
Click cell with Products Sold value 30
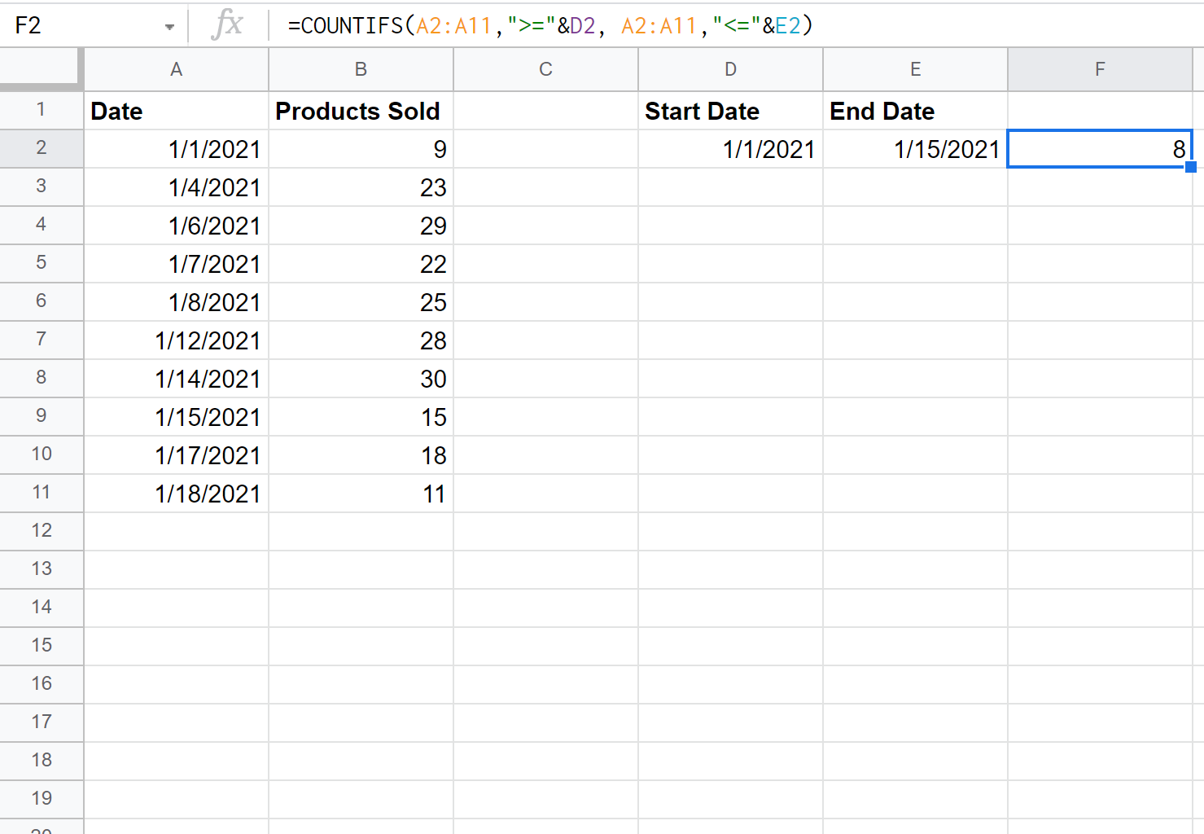[361, 379]
